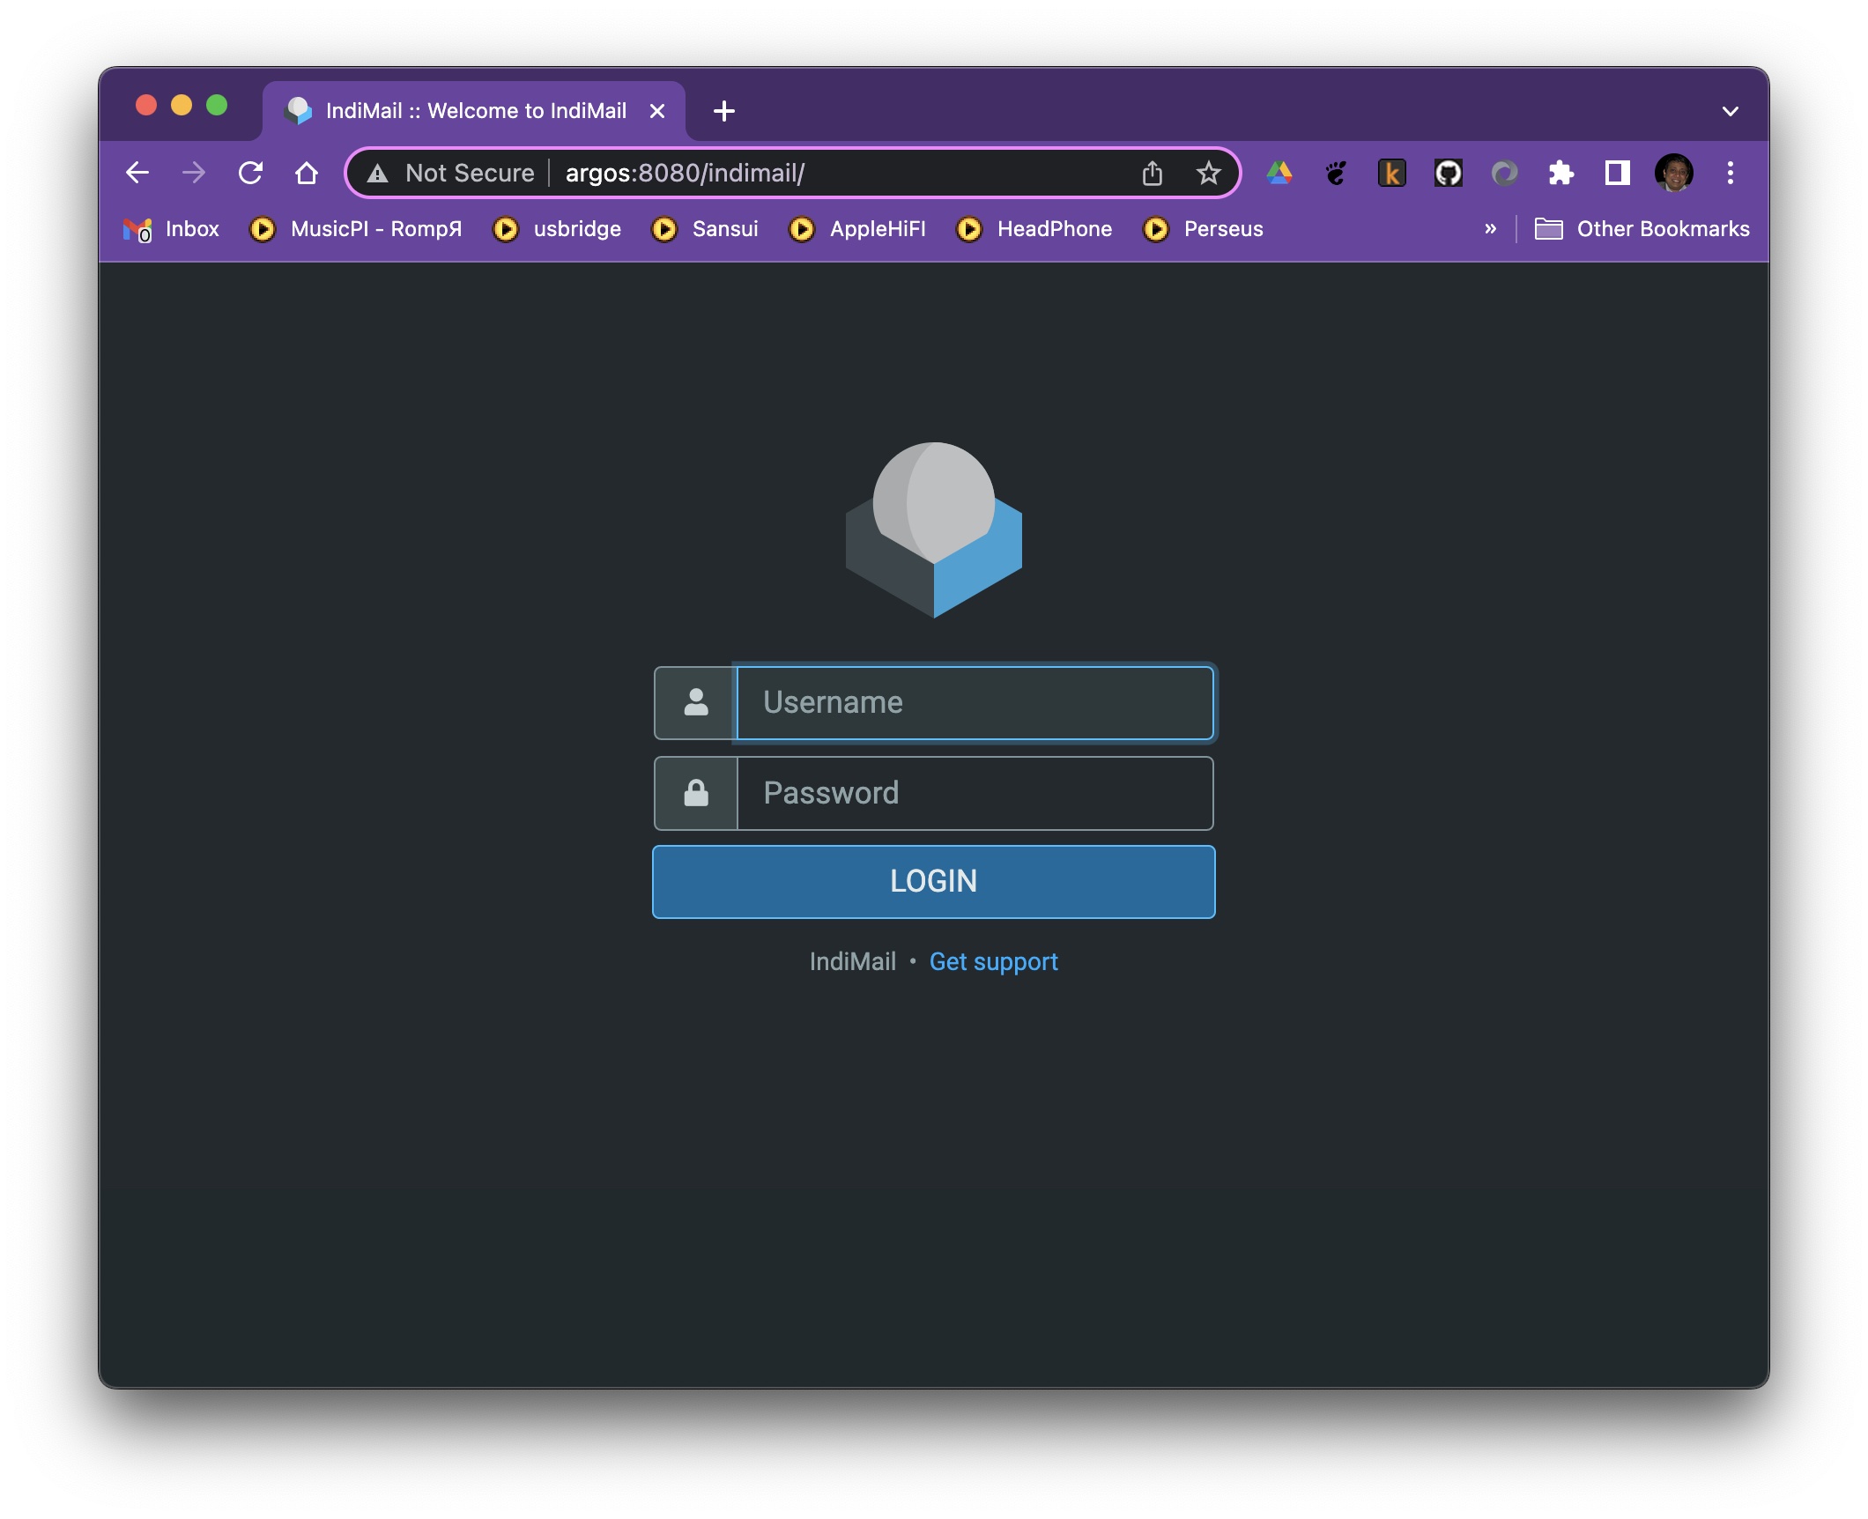Click the browser forward arrow
This screenshot has width=1868, height=1519.
tap(193, 173)
